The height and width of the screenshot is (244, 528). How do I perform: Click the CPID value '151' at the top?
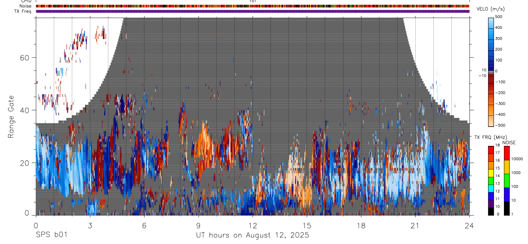tap(253, 1)
